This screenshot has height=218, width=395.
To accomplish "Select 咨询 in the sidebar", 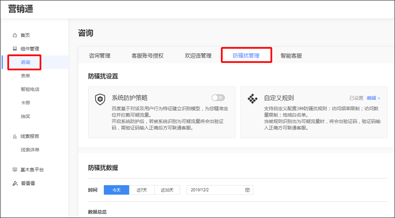I will pos(25,62).
